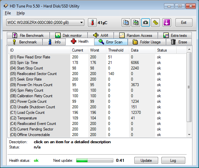Click the Threshold column header
The image size is (199, 168).
coord(118,50)
